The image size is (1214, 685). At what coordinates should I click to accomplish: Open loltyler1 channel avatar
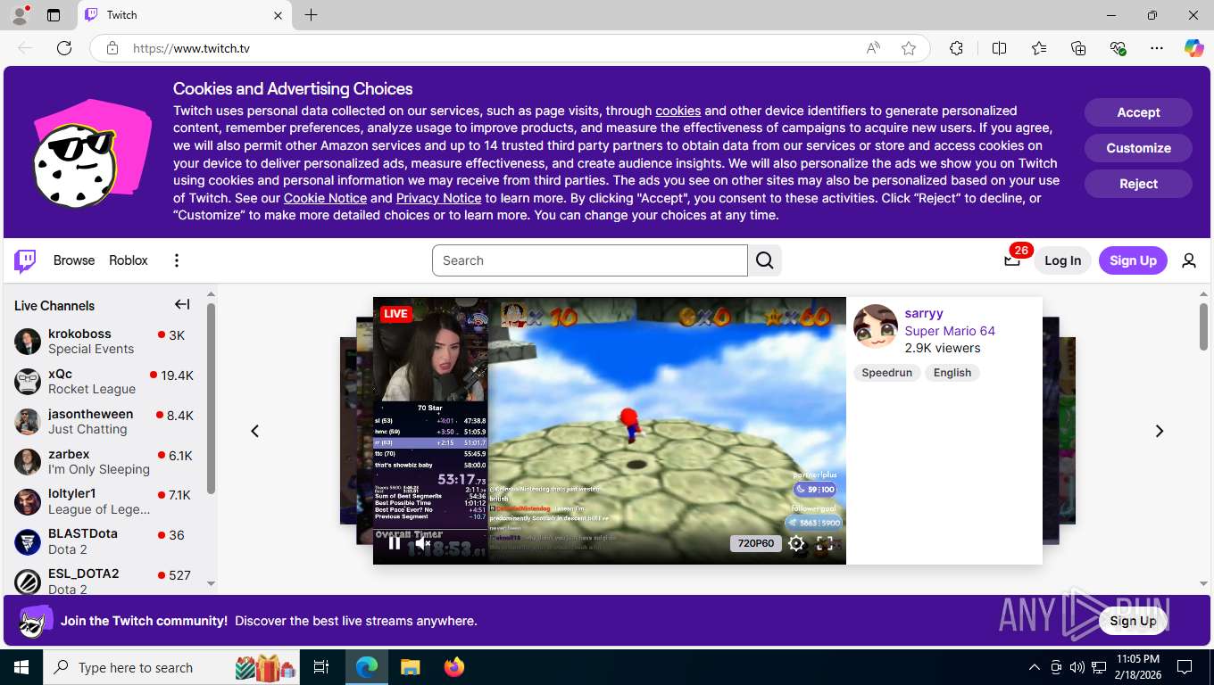(x=28, y=502)
